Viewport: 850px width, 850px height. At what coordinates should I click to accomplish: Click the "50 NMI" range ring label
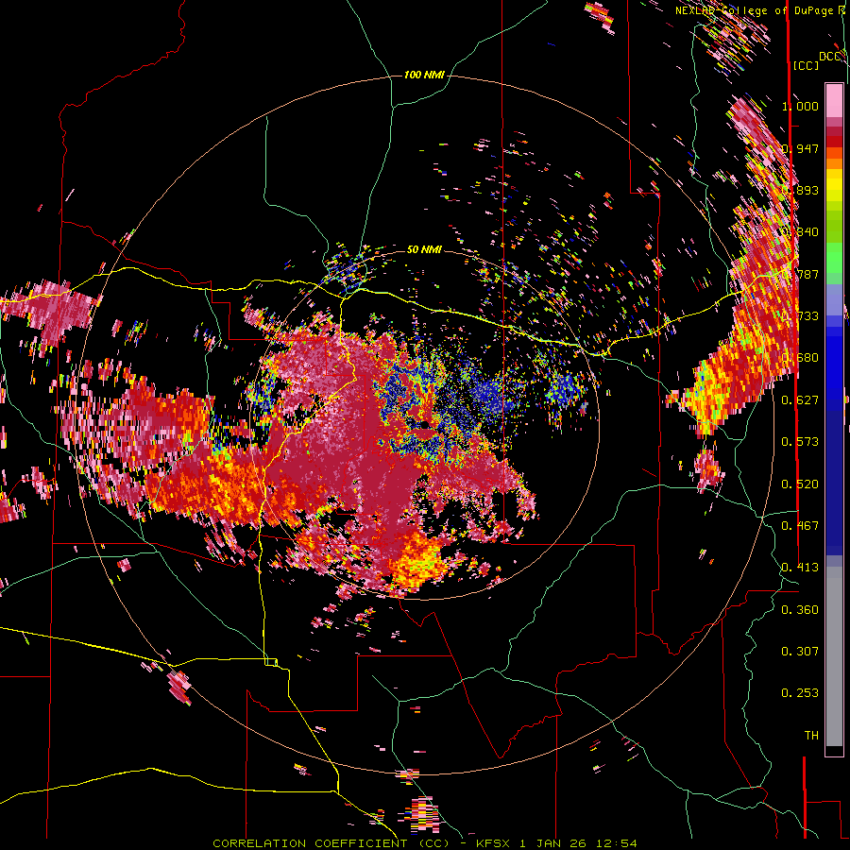pos(424,250)
